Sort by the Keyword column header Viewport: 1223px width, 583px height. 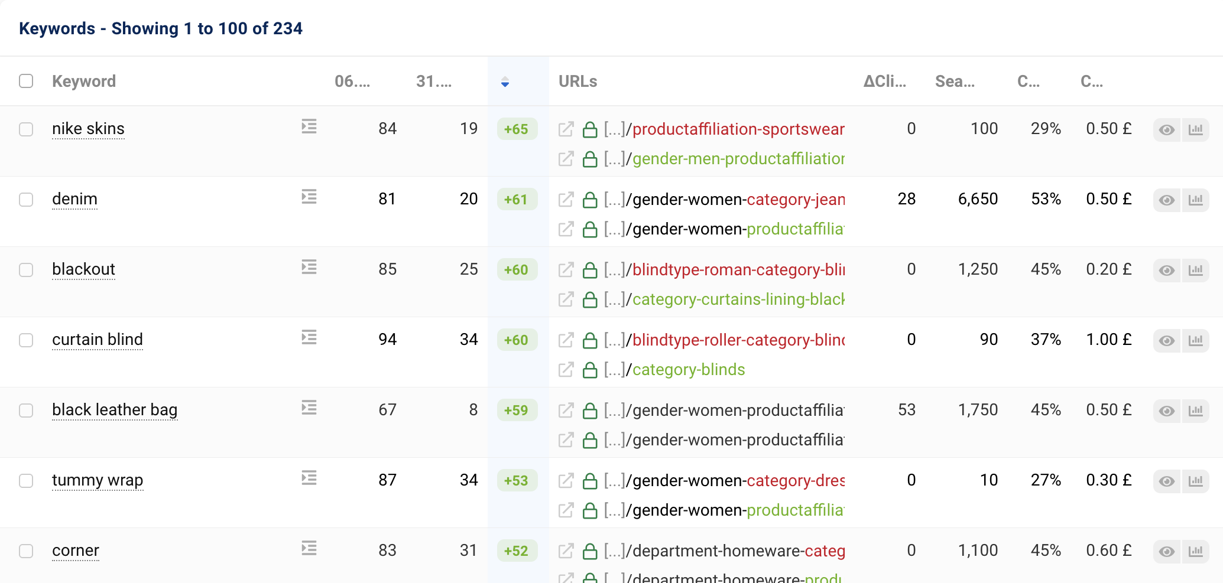(84, 82)
